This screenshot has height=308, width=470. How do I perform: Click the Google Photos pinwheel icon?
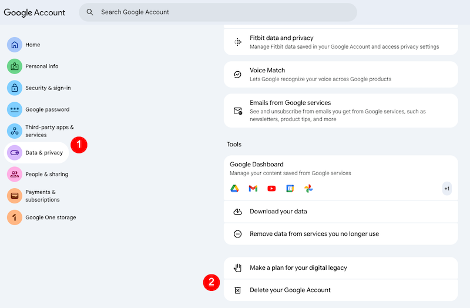click(x=308, y=189)
